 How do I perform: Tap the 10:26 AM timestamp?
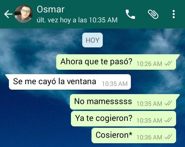[149, 64]
